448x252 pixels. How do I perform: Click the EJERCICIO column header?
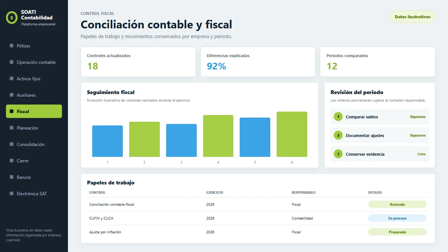(x=215, y=193)
